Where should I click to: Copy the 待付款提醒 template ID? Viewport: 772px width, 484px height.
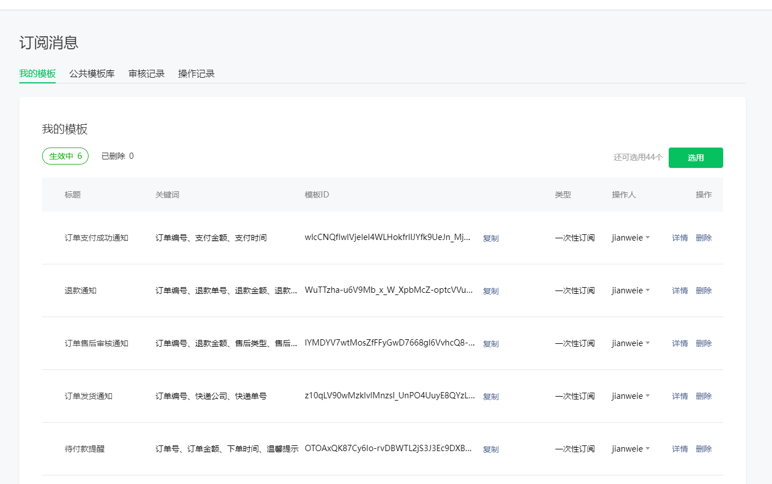click(490, 449)
